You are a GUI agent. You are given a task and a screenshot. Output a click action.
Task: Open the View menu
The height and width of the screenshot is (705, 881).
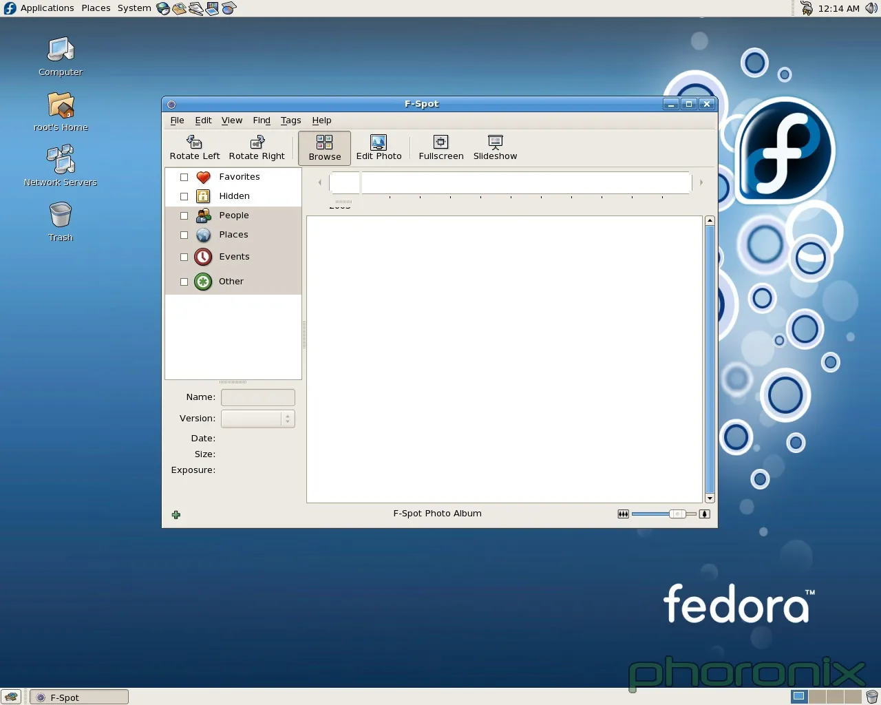point(232,120)
